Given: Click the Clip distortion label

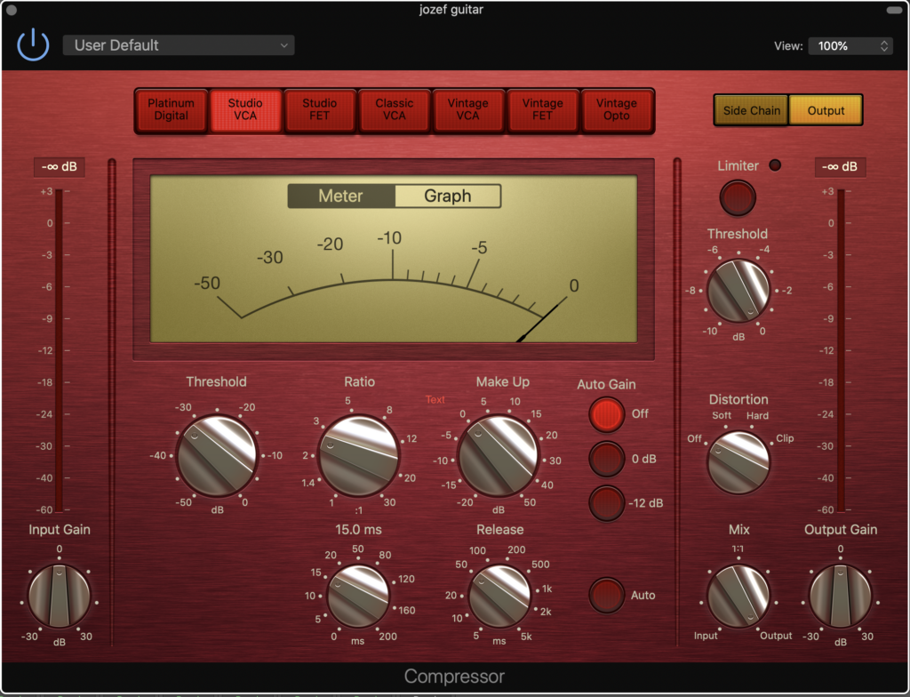Looking at the screenshot, I should (x=785, y=438).
